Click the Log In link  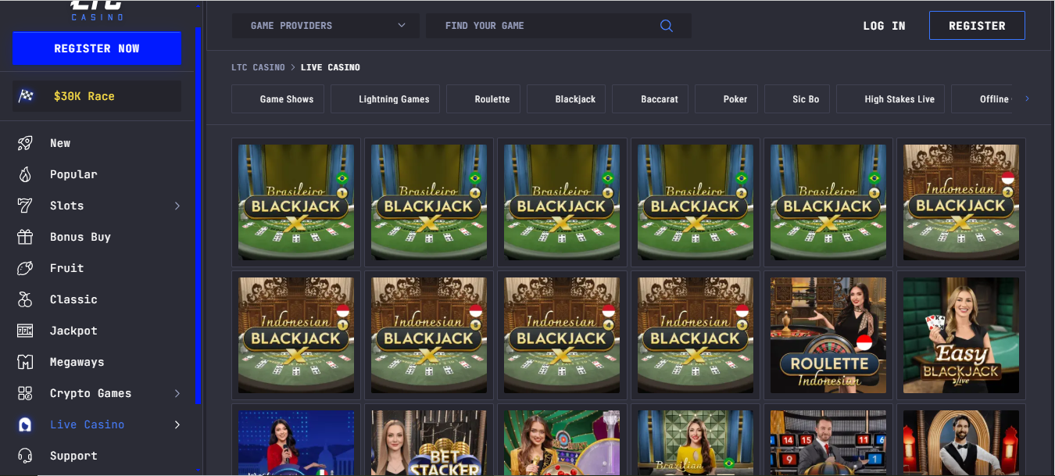pyautogui.click(x=884, y=26)
